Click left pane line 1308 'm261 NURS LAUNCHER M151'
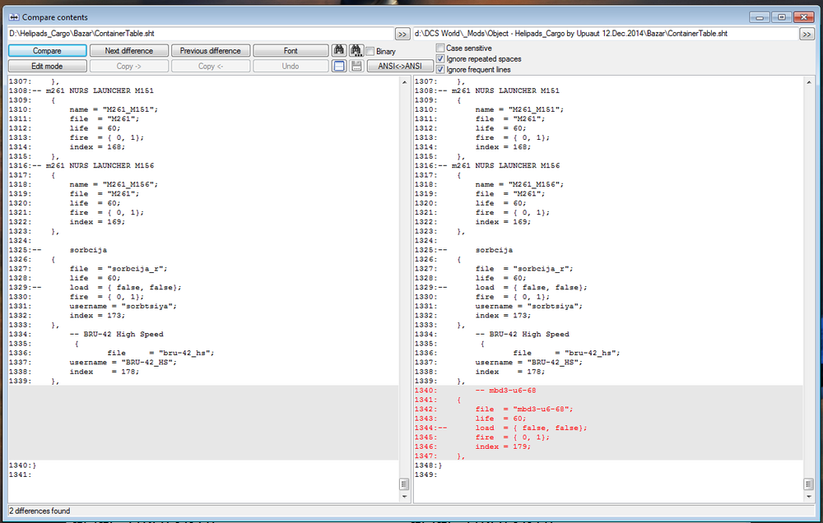This screenshot has height=523, width=823. coord(100,90)
